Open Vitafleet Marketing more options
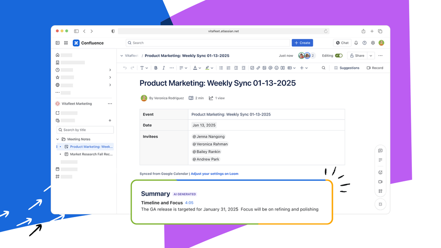Image resolution: width=441 pixels, height=248 pixels. 110,103
